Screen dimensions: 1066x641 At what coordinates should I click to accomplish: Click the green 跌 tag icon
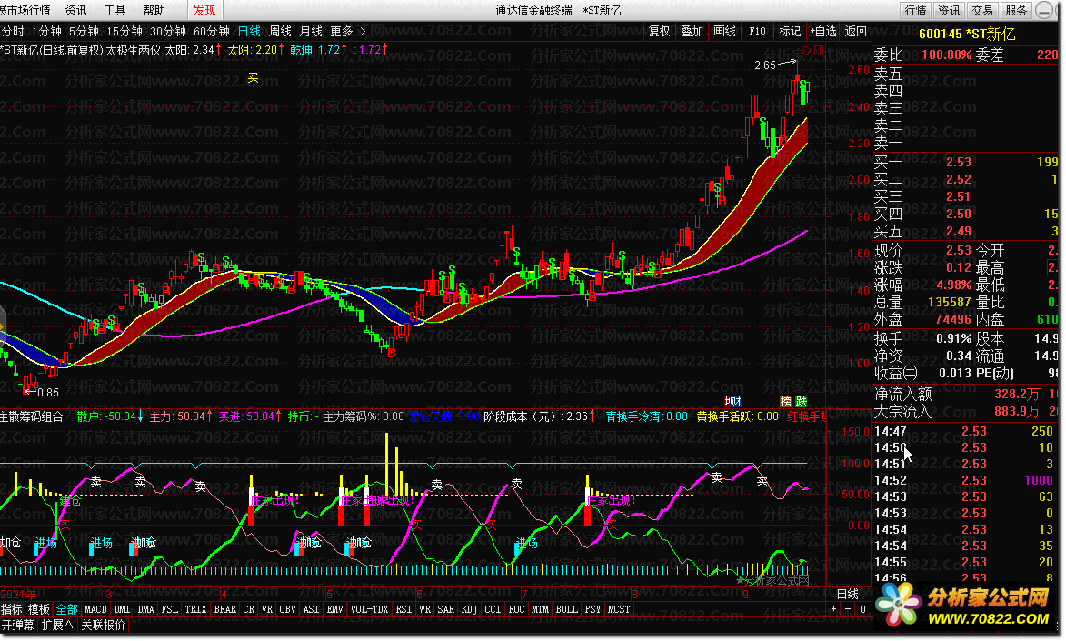pos(802,402)
